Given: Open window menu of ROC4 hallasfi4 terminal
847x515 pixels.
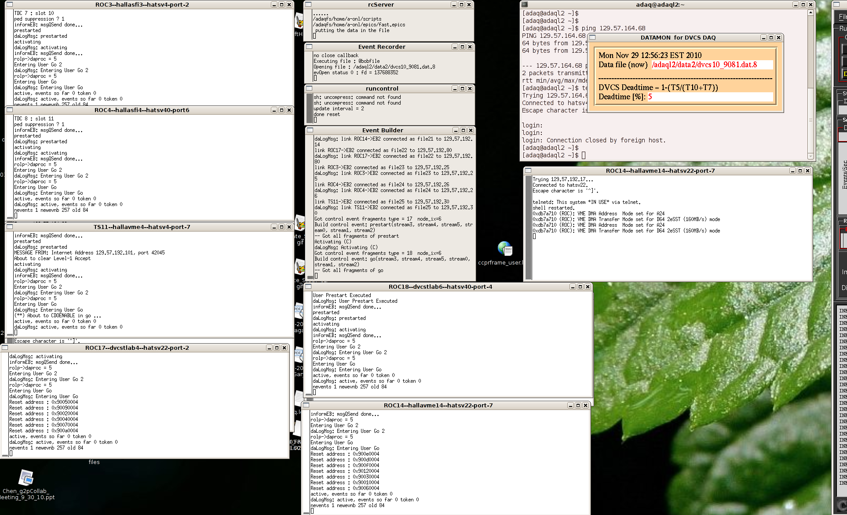Looking at the screenshot, I should (10, 110).
